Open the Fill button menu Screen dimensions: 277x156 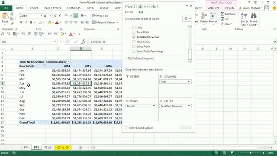pyautogui.click(x=225, y=19)
